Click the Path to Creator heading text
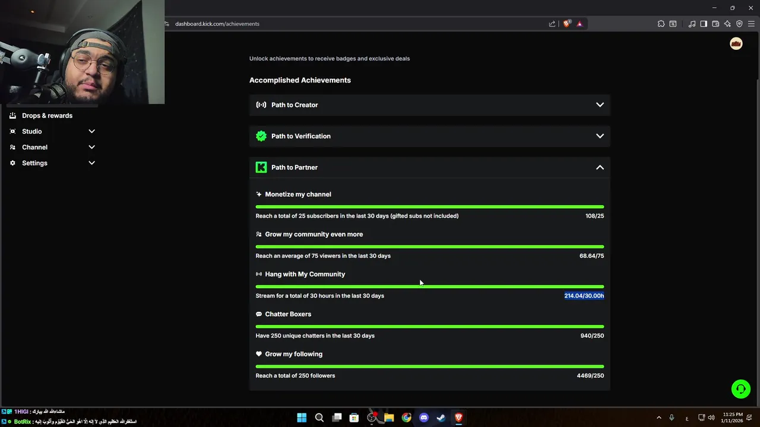Screen dimensions: 760x427 click(x=294, y=105)
